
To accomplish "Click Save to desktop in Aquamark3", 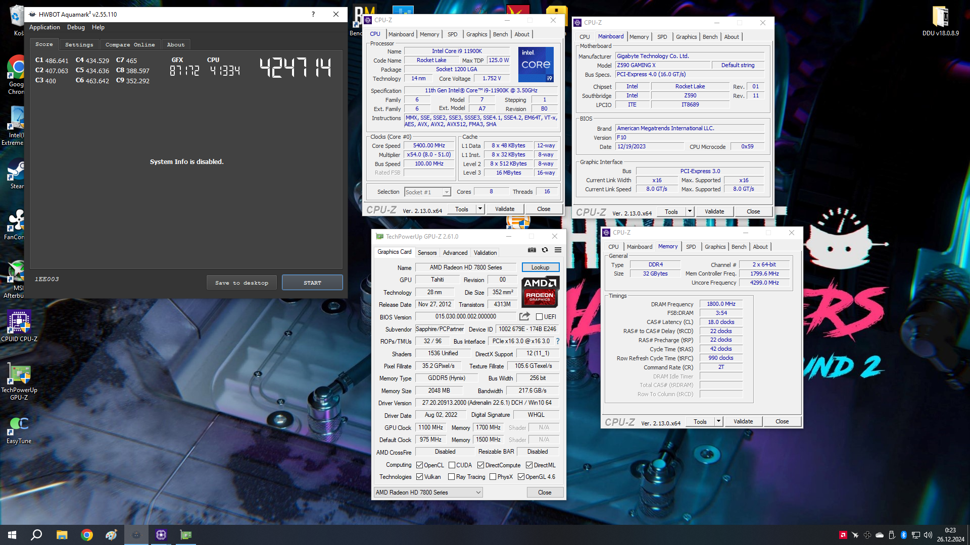I will (241, 283).
